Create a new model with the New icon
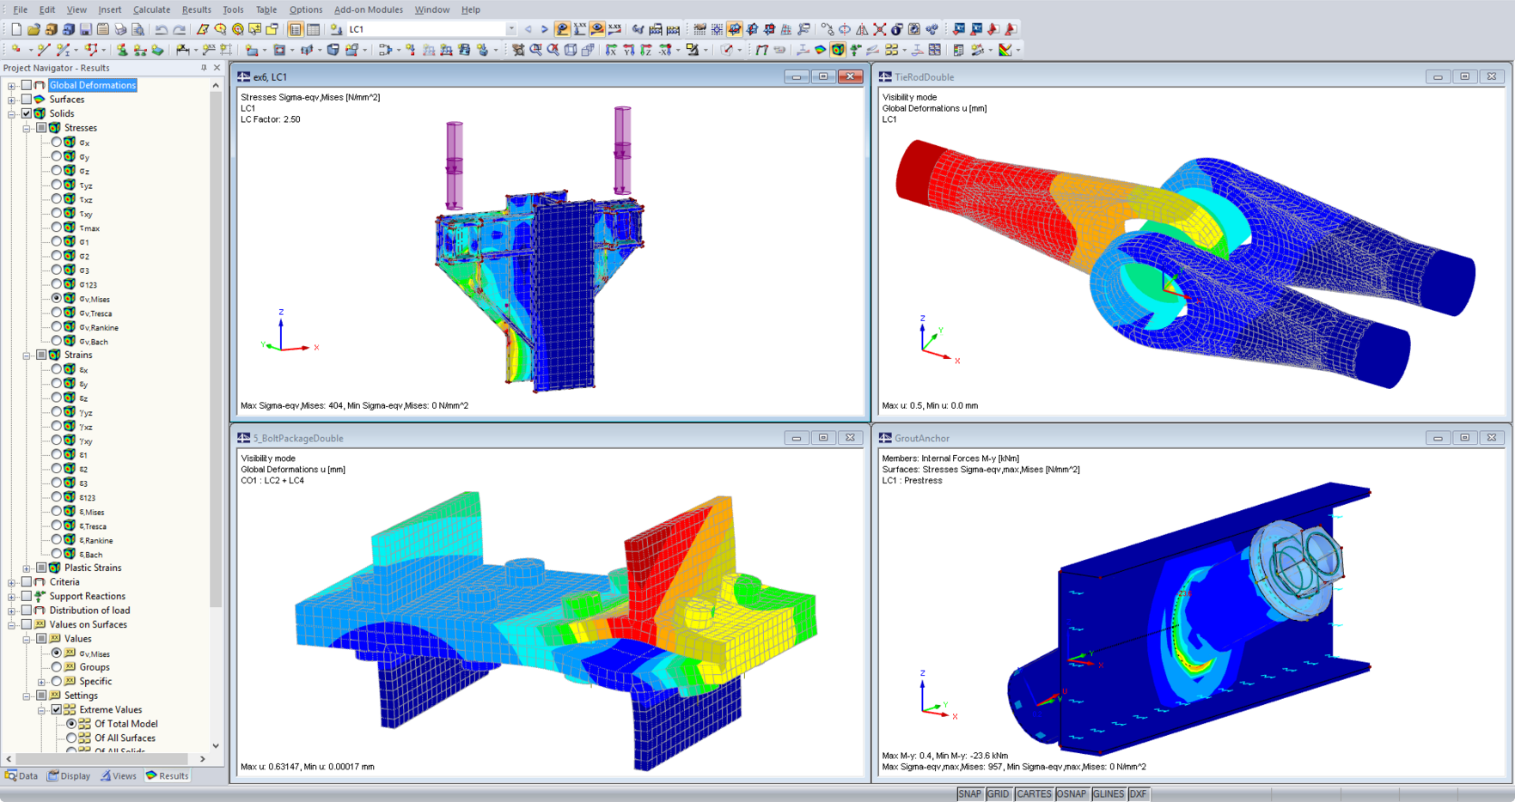Viewport: 1515px width, 802px height. tap(15, 27)
